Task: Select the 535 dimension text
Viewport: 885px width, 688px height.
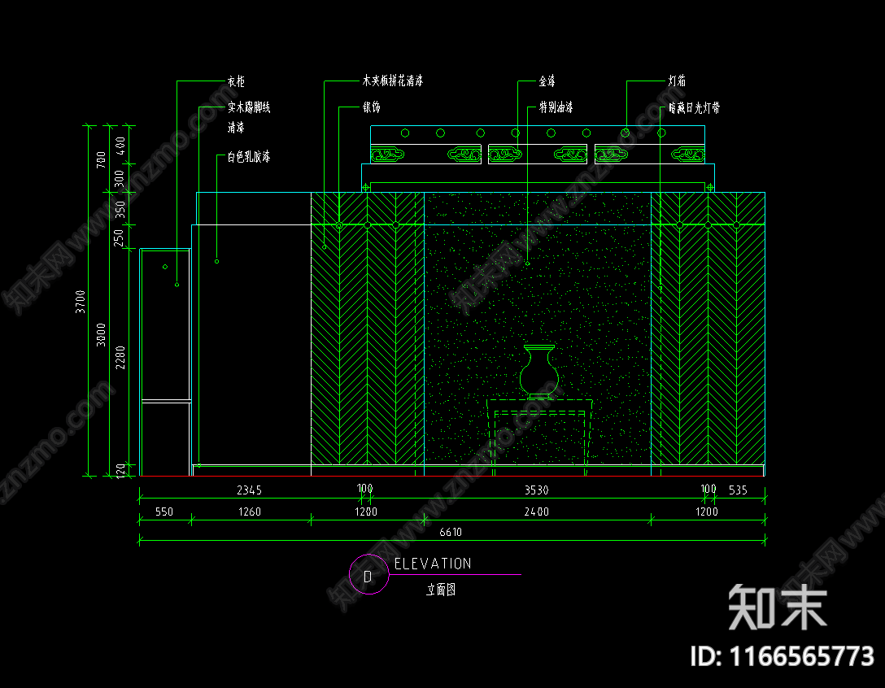Action: (738, 490)
